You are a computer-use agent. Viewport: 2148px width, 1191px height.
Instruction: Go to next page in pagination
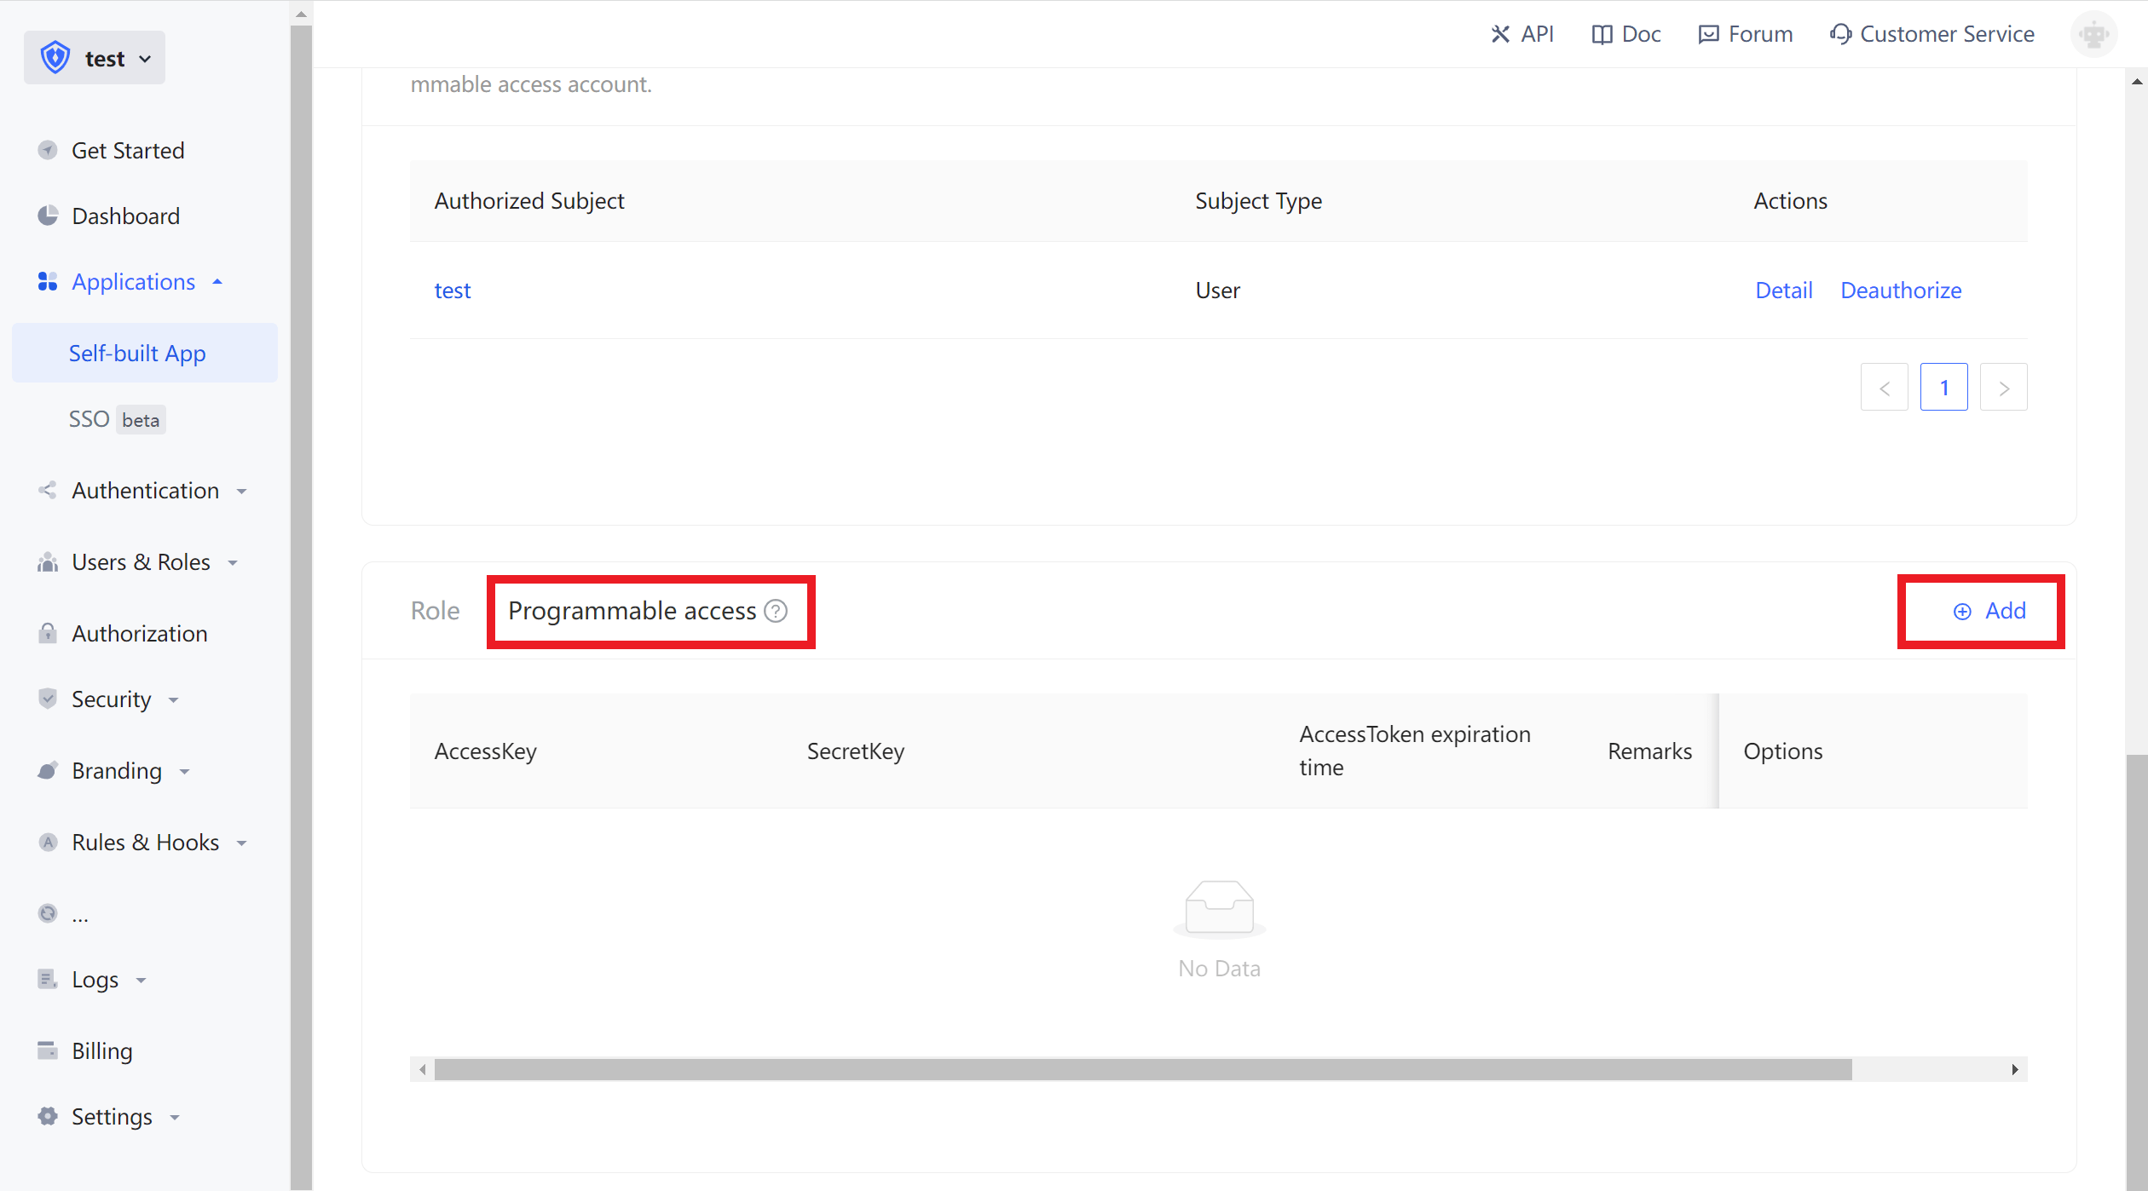2003,388
